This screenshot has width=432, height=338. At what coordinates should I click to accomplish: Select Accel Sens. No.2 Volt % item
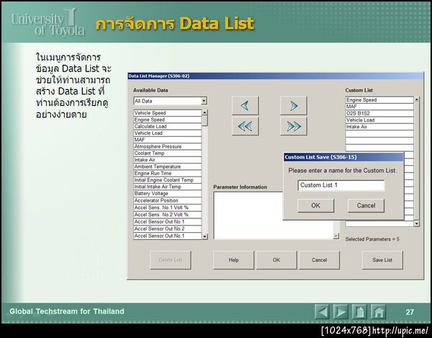168,215
